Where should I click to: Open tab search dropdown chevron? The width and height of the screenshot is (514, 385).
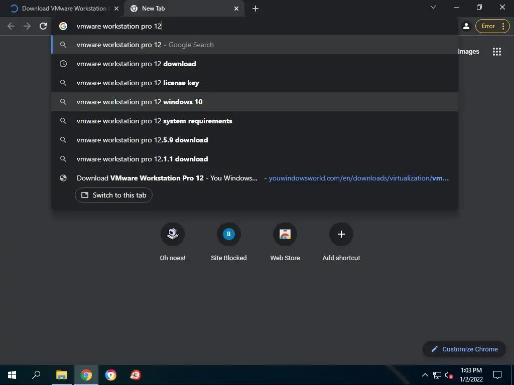coord(433,7)
